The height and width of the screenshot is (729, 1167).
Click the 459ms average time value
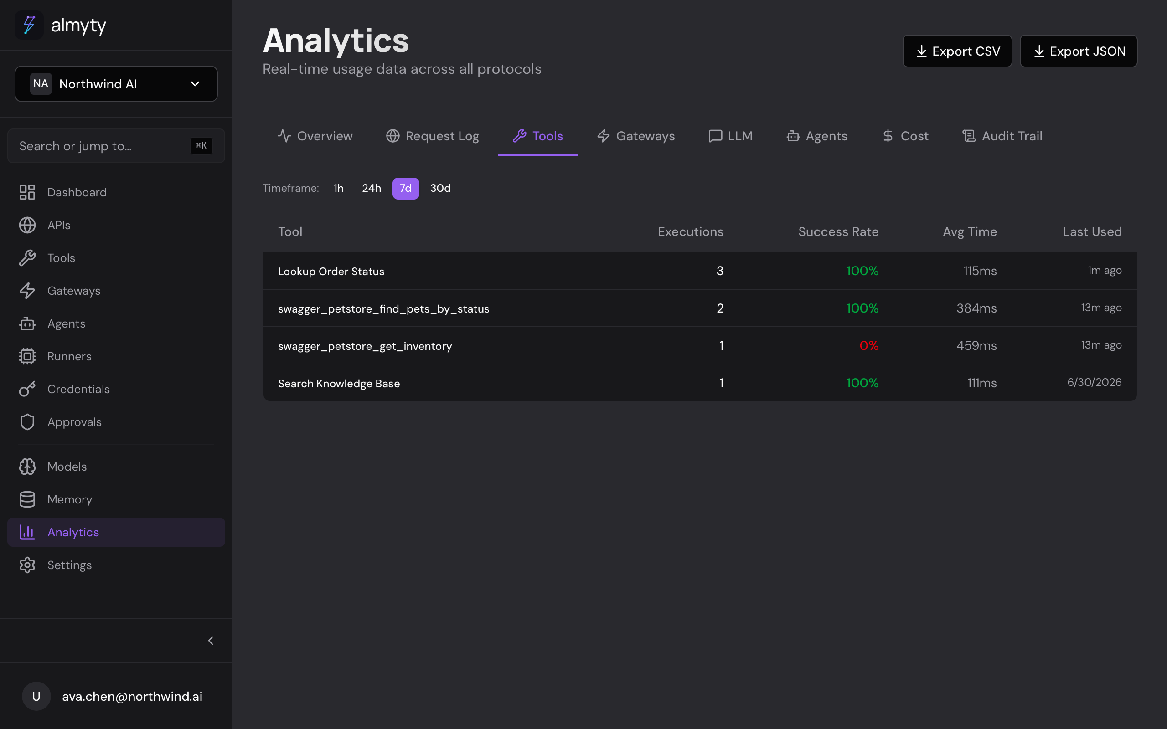click(x=976, y=346)
